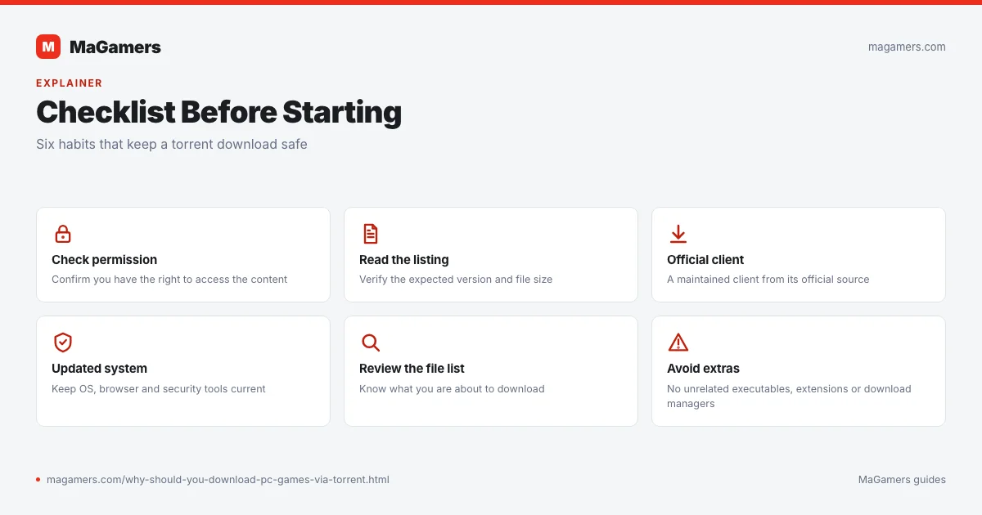Click the "Read the listing" card title
This screenshot has width=982, height=515.
click(x=404, y=260)
